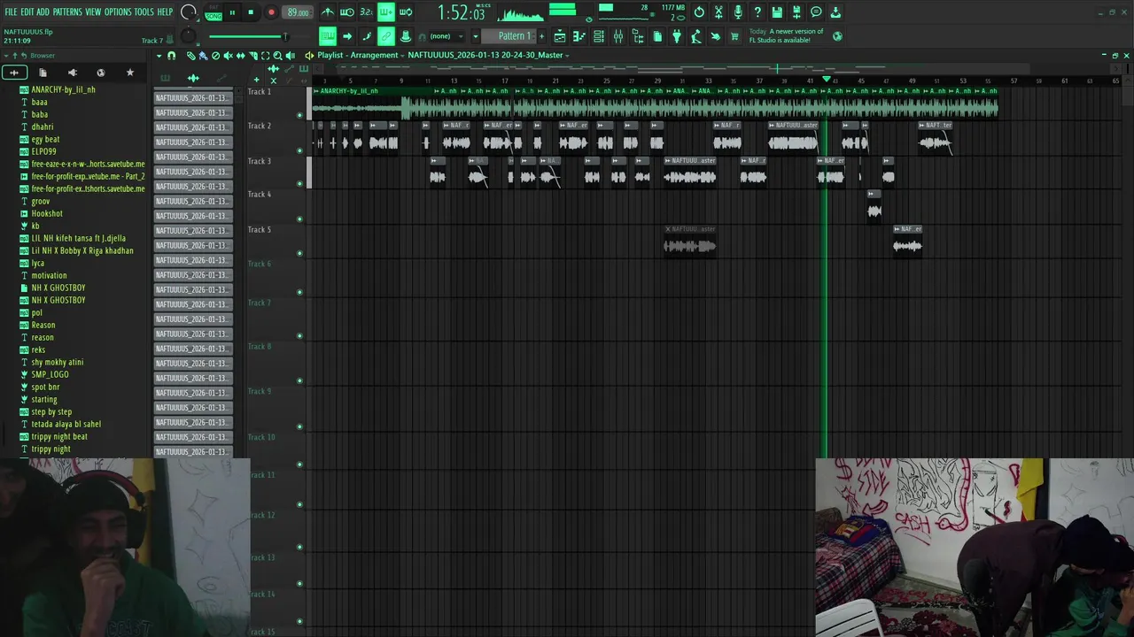Open the shop cart icon

coord(734,36)
